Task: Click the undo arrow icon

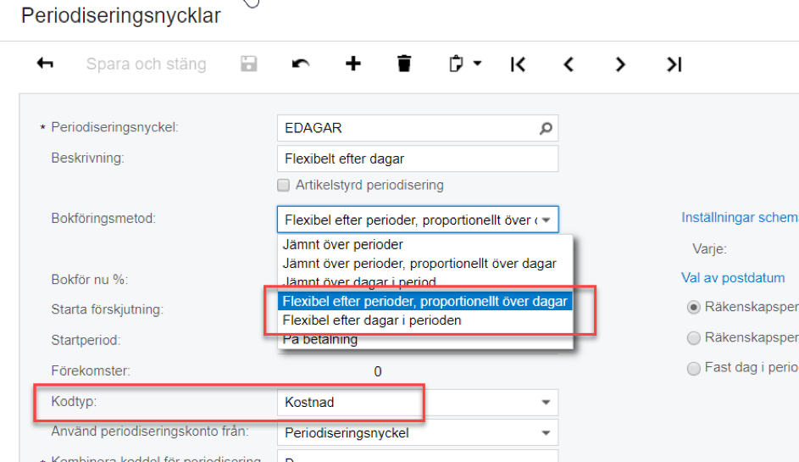Action: [301, 64]
